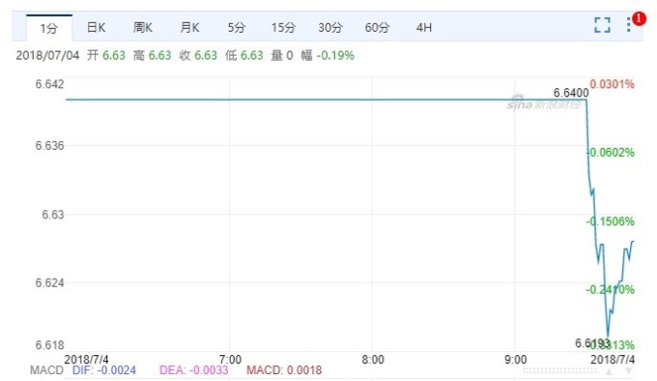Open the 周K weekly chart tab

coord(142,28)
